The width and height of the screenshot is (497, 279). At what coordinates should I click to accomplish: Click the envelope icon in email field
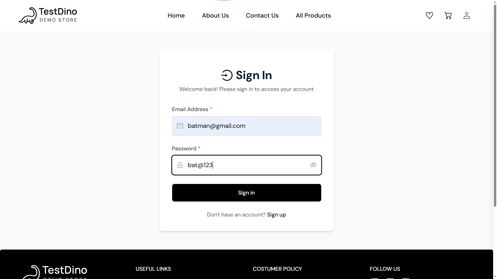[180, 126]
